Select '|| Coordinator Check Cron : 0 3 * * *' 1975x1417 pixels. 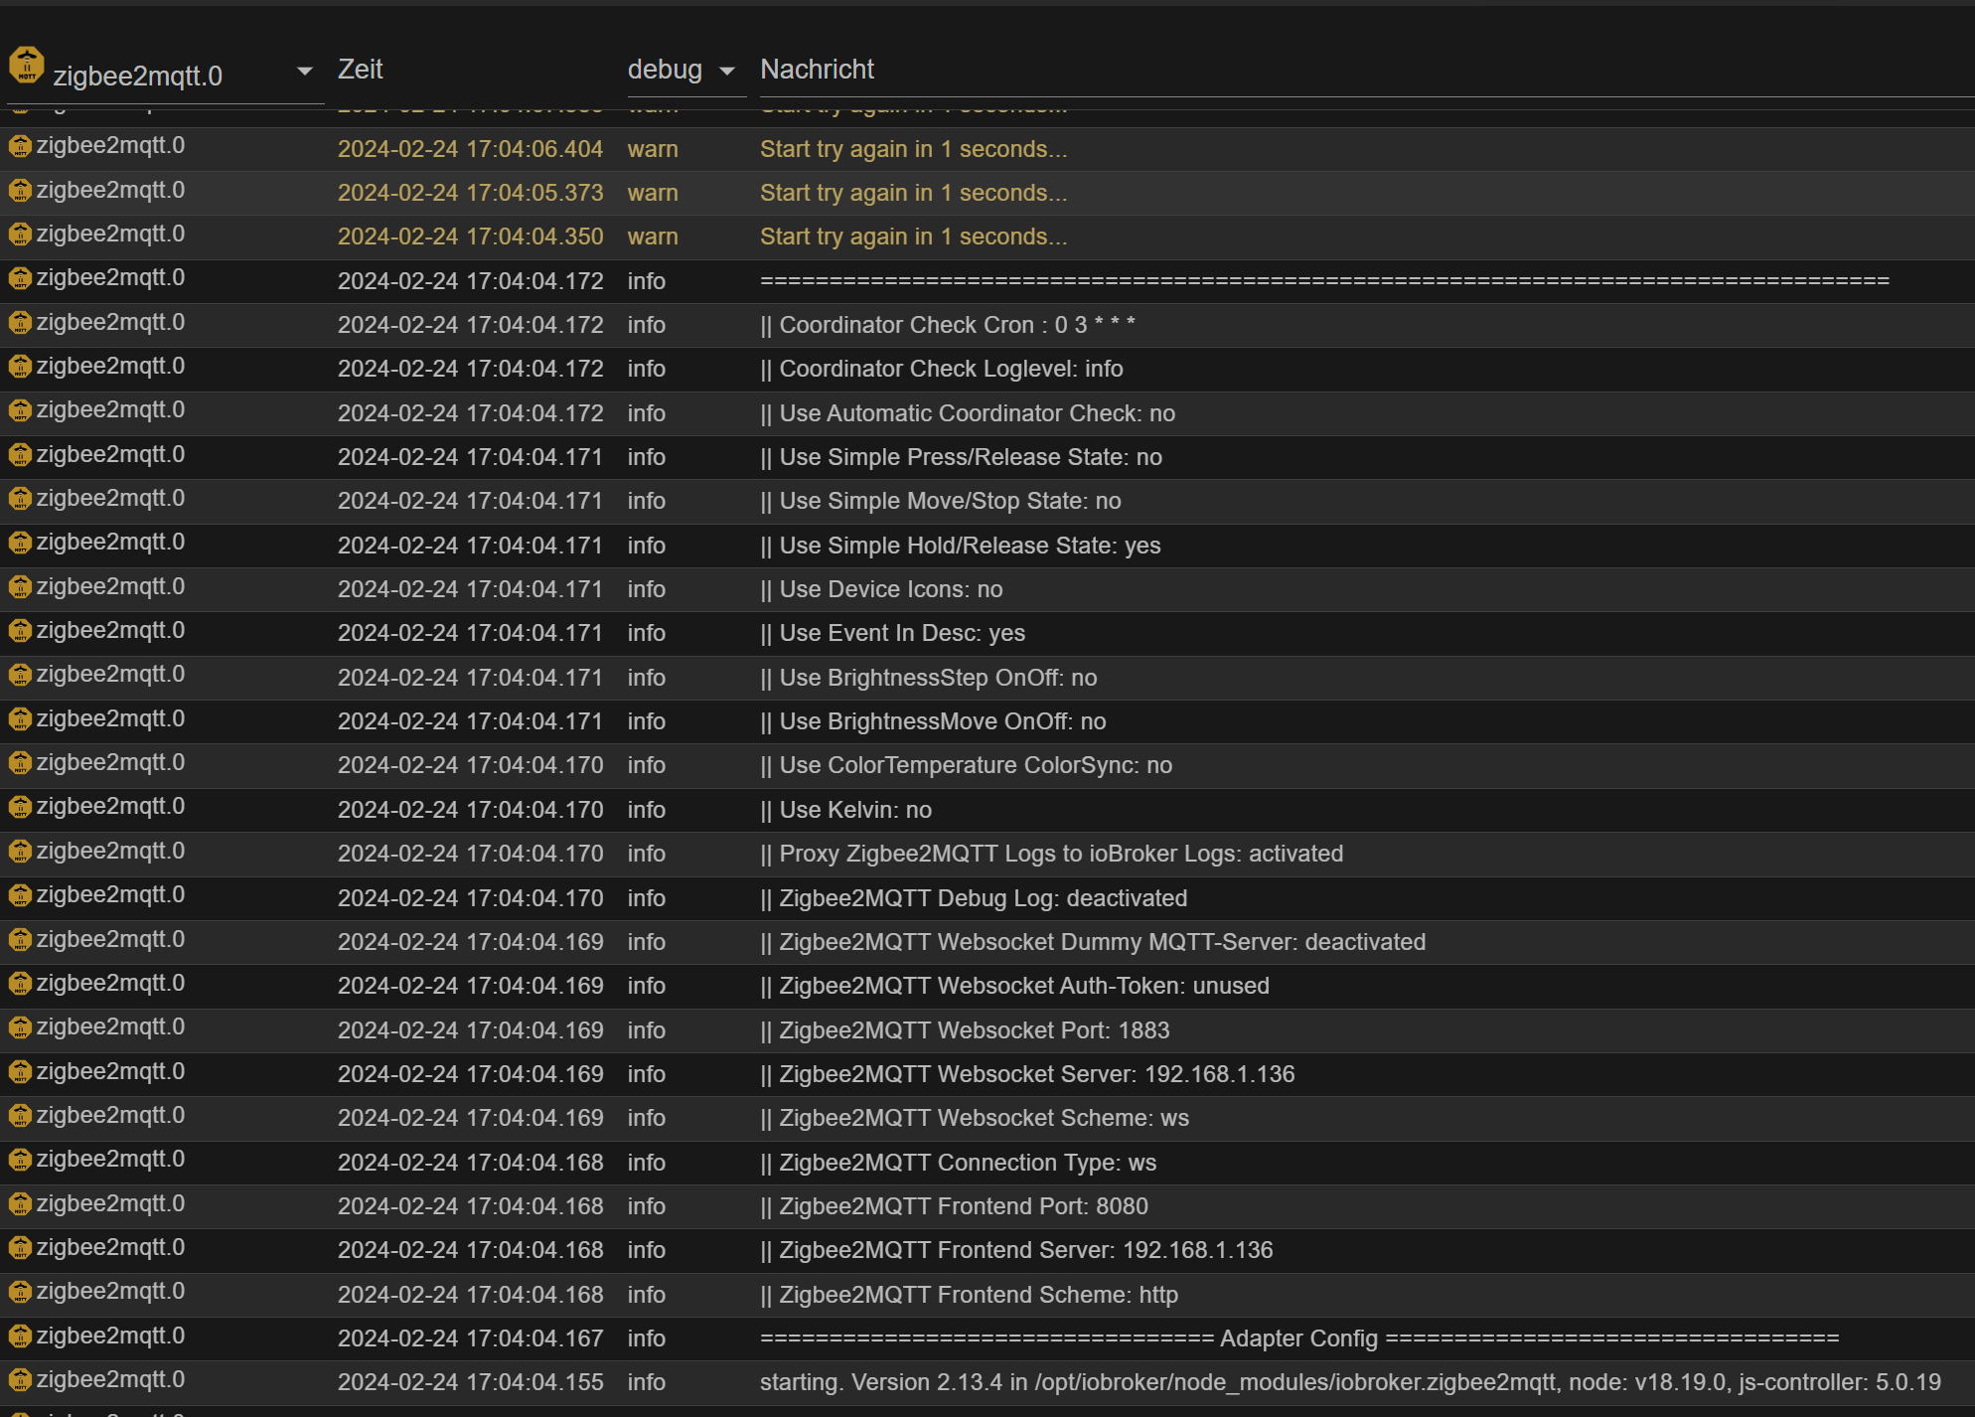(947, 325)
